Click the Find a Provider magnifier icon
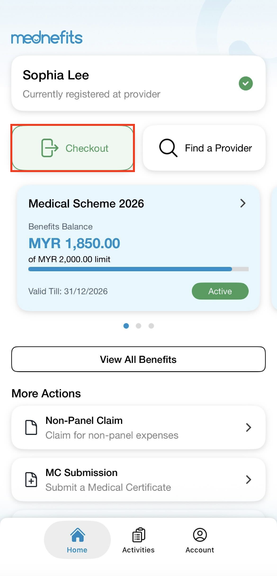Viewport: 277px width, 576px height. 168,148
